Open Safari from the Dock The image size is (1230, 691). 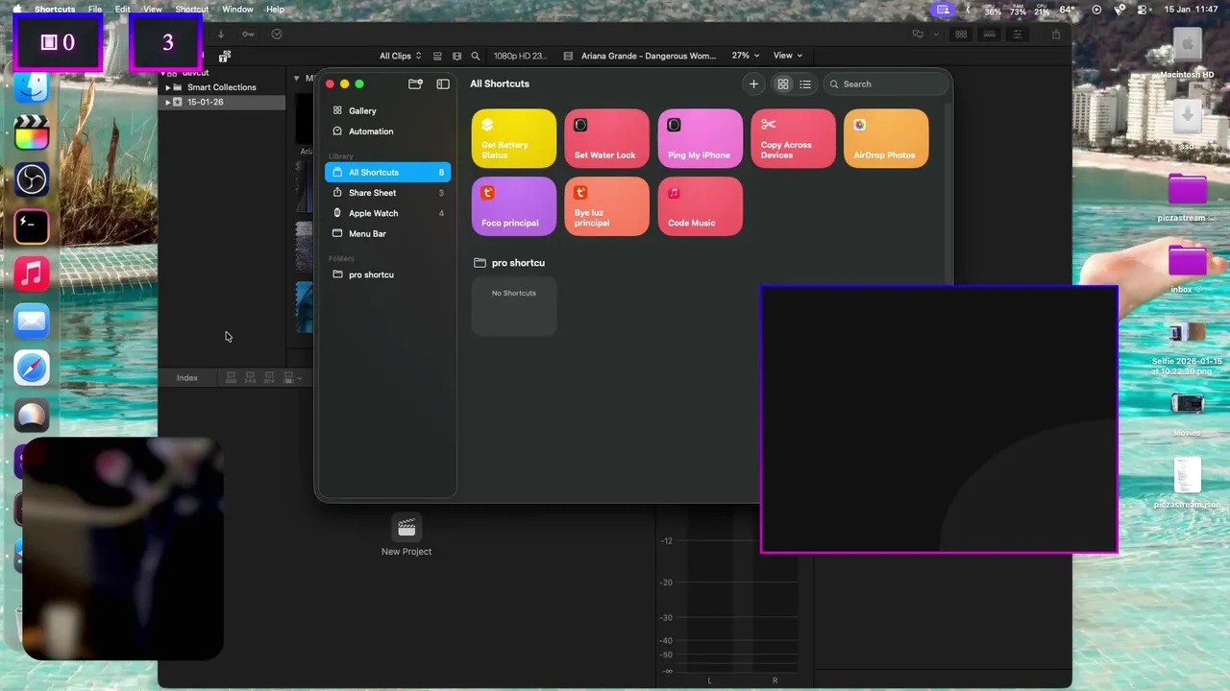pyautogui.click(x=32, y=369)
